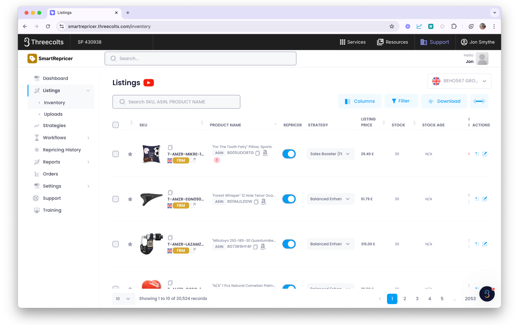Image resolution: width=519 pixels, height=325 pixels.
Task: Click the horizontal expand arrows icon near Download
Action: click(479, 101)
